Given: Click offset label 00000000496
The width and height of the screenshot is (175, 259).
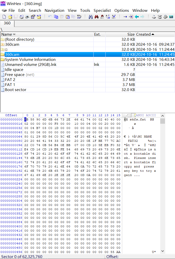Looking at the screenshot, I should coord(11,252).
